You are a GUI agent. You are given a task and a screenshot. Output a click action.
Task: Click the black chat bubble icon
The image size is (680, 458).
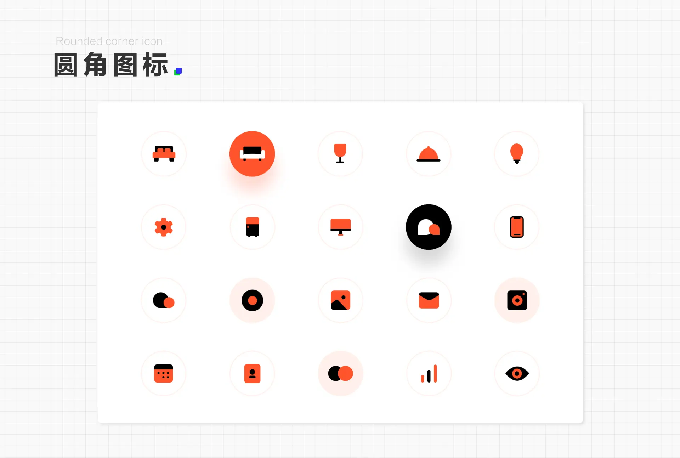[429, 227]
